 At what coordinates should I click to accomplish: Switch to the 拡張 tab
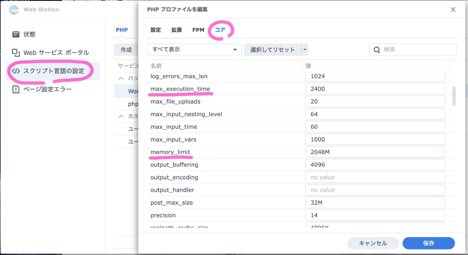[176, 30]
